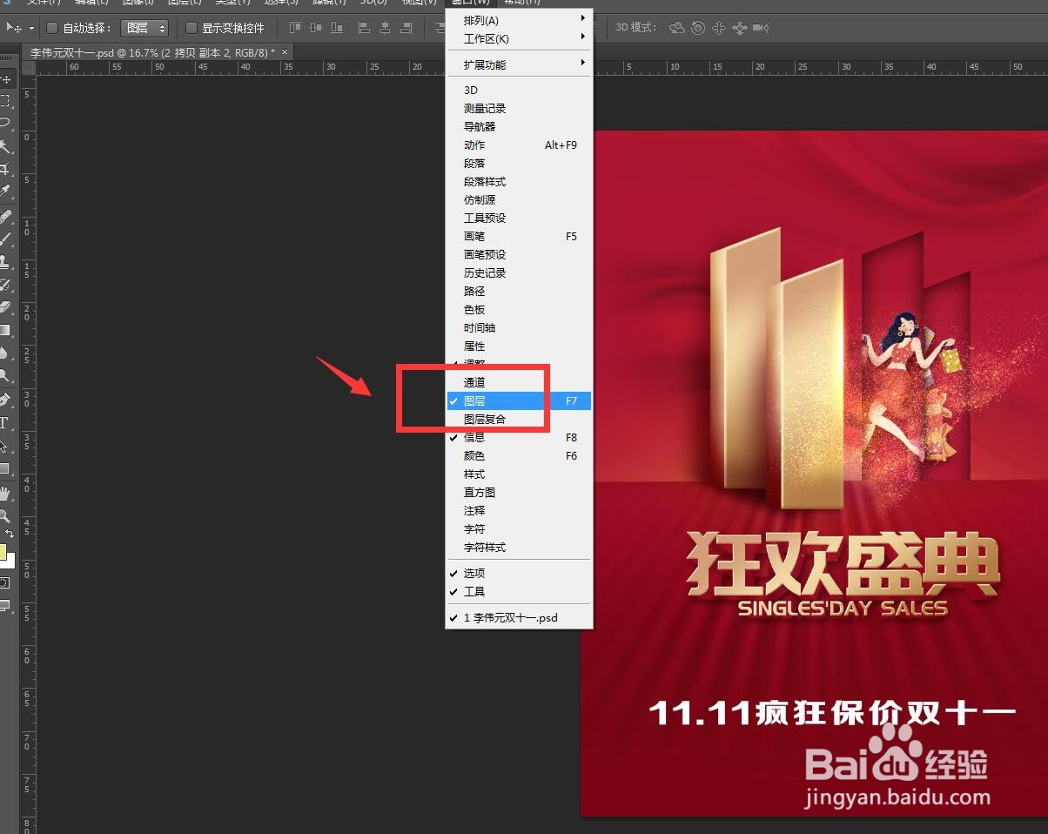Viewport: 1048px width, 834px height.
Task: Select the Zoom tool
Action: tap(5, 516)
